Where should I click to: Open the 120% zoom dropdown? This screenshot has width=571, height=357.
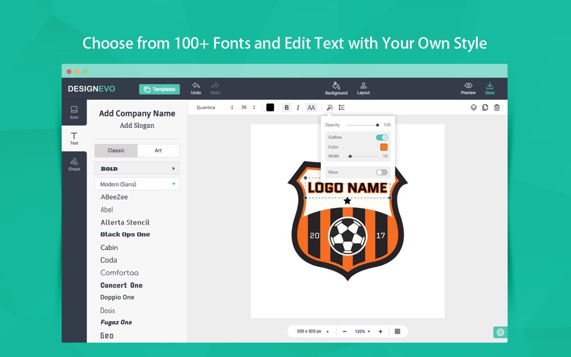[362, 332]
